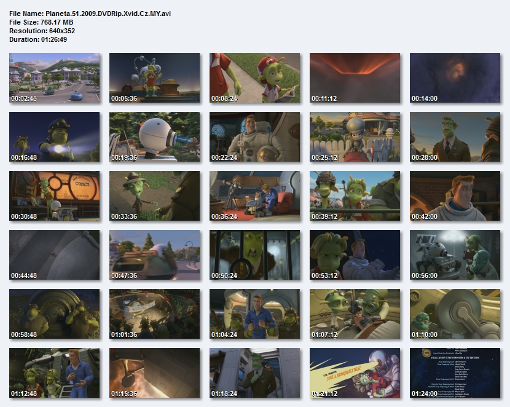
Task: Open the gray 00:44:48 frame
Action: 54,255
